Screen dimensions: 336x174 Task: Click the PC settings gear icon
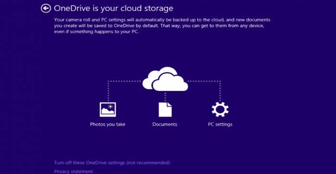point(220,110)
